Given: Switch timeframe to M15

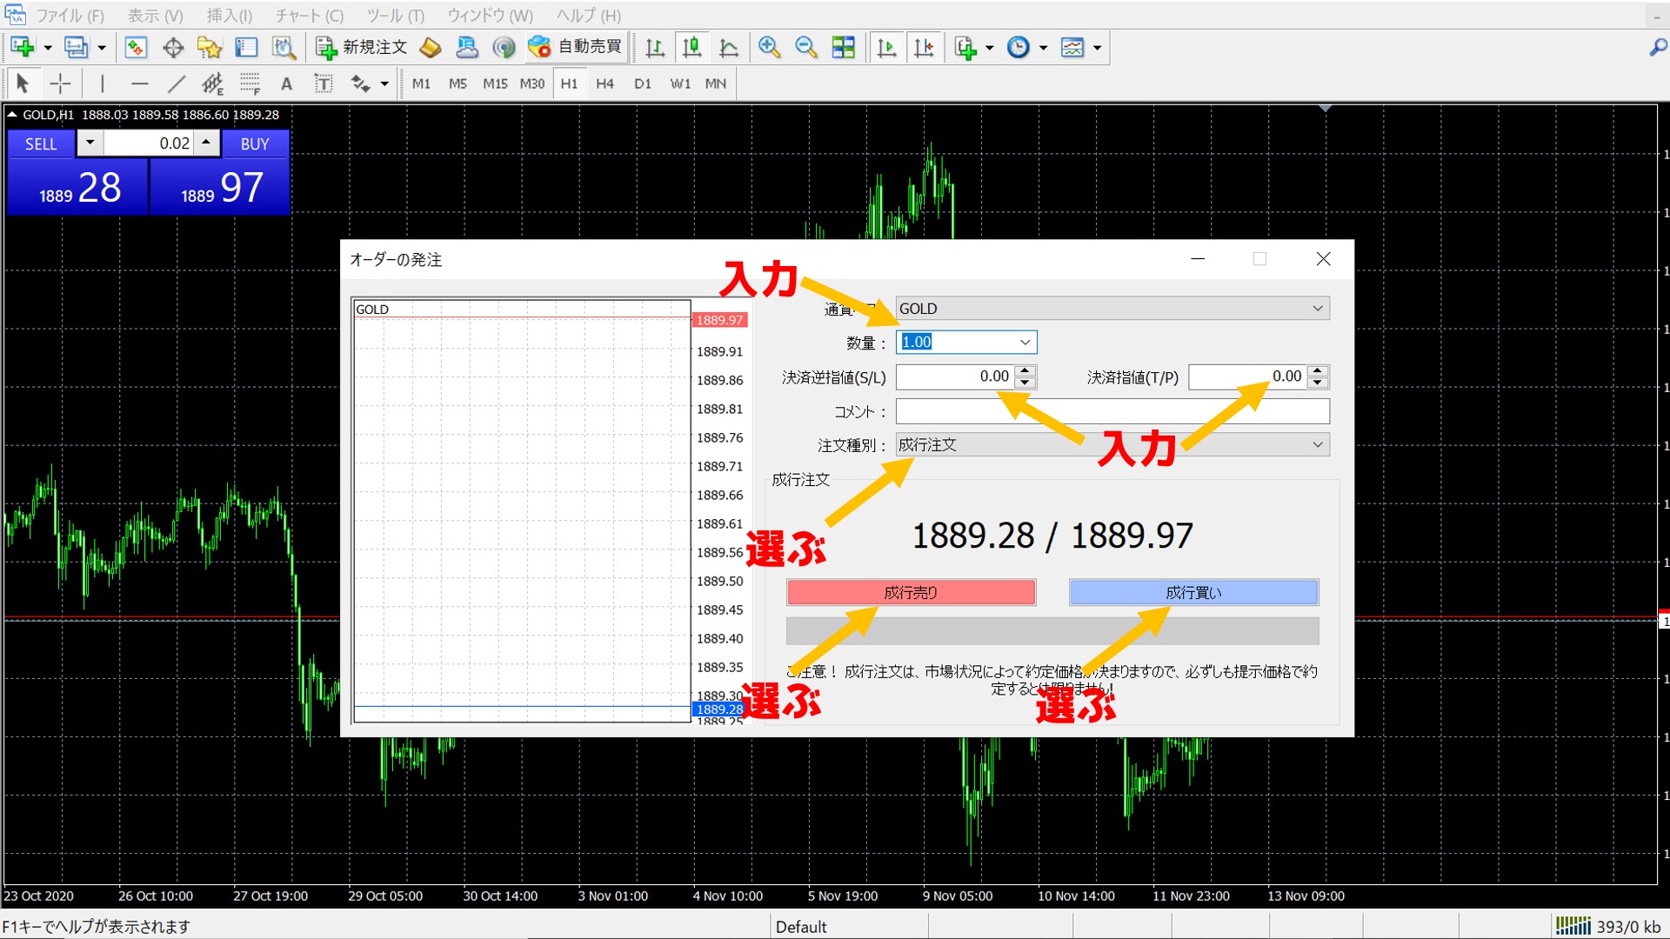Looking at the screenshot, I should 495,83.
